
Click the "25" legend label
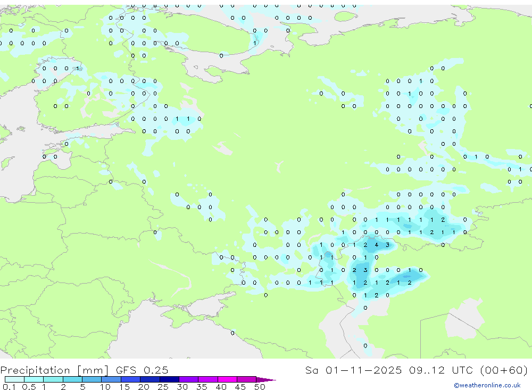click(163, 387)
